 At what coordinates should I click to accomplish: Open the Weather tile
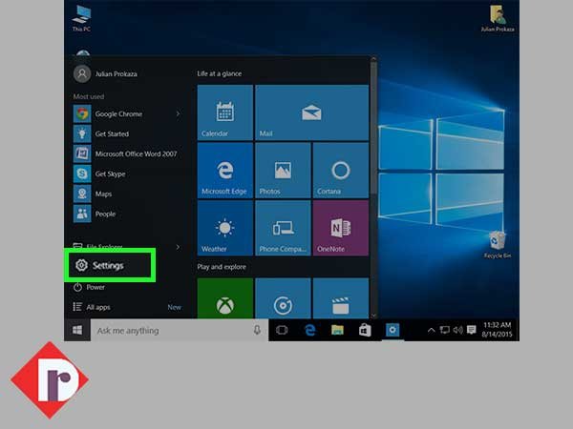coord(225,228)
